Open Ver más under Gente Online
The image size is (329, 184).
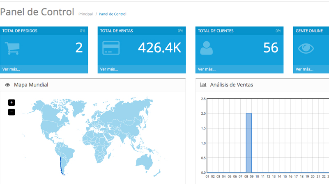(304, 69)
